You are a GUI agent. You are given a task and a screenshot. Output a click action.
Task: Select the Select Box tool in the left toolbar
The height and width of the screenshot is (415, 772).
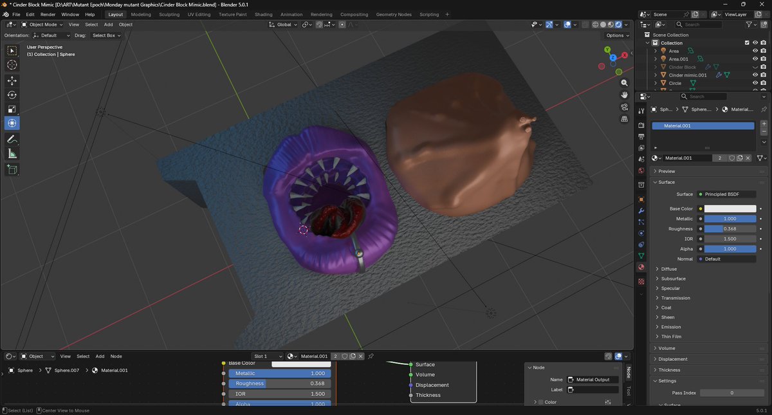click(x=12, y=51)
